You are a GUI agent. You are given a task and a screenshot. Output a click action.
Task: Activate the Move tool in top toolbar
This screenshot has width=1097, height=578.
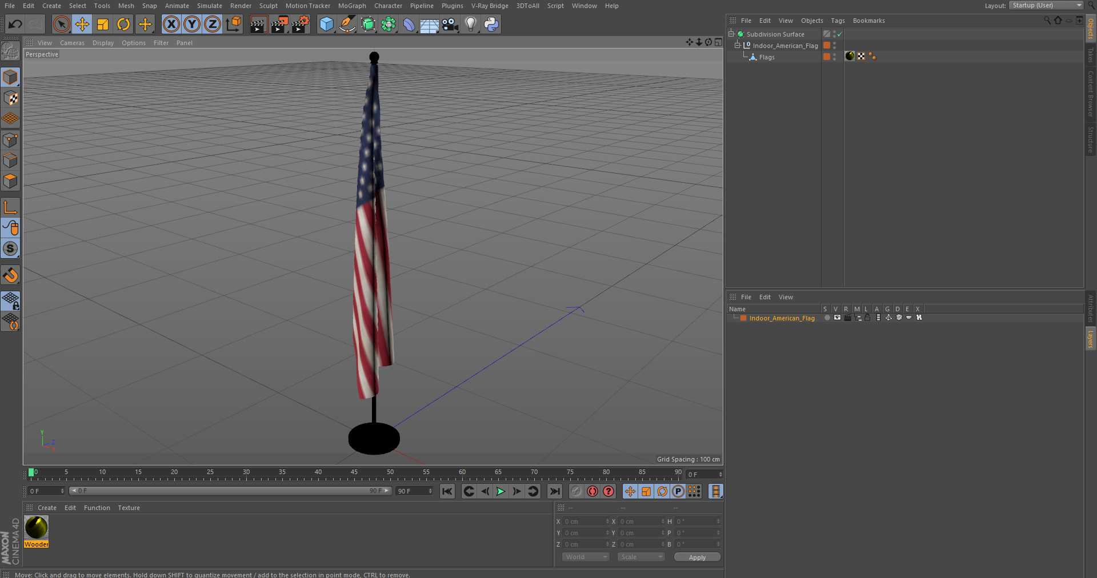[82, 24]
